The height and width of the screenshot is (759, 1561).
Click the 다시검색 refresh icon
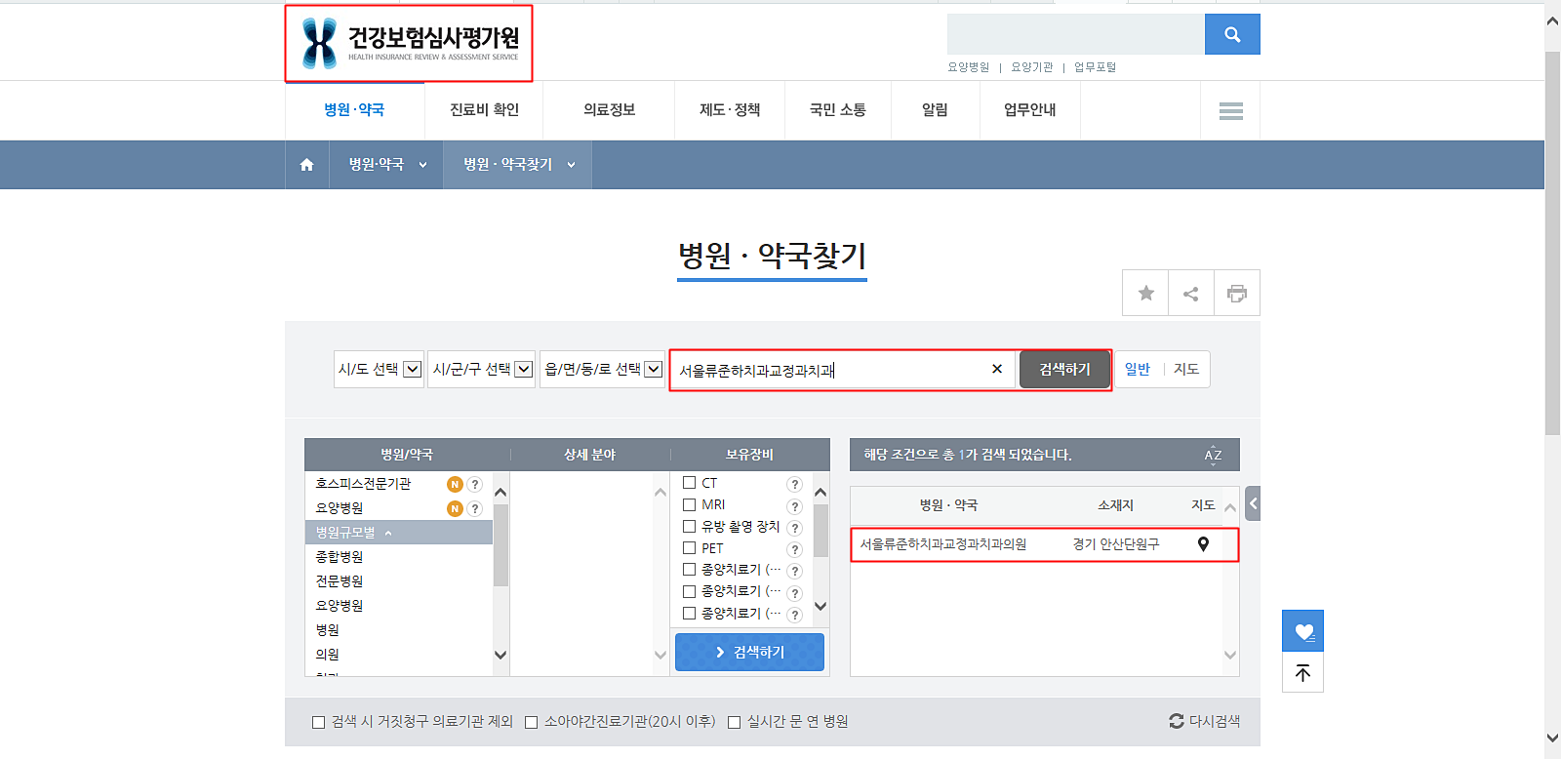[x=1177, y=721]
